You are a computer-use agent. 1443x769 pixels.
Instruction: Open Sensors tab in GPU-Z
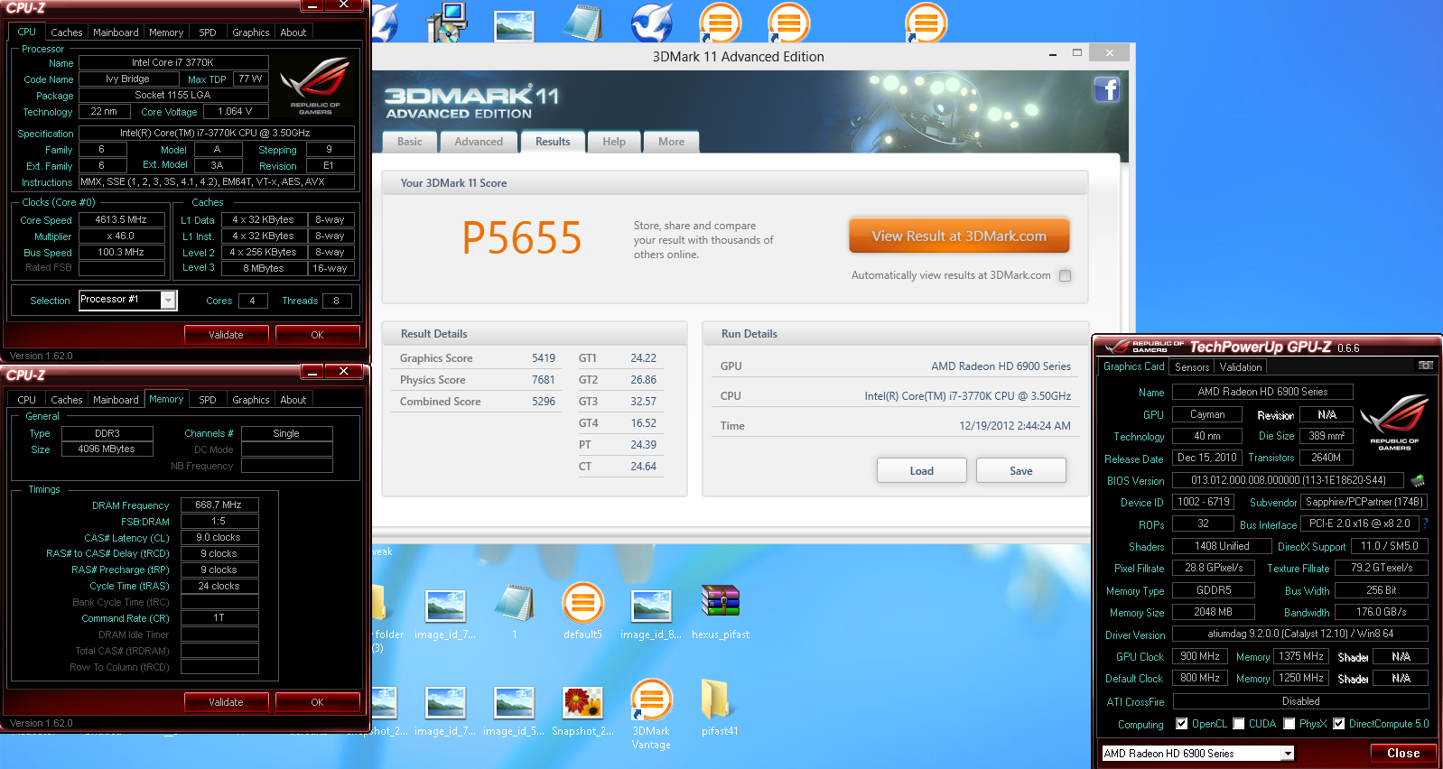[x=1192, y=367]
